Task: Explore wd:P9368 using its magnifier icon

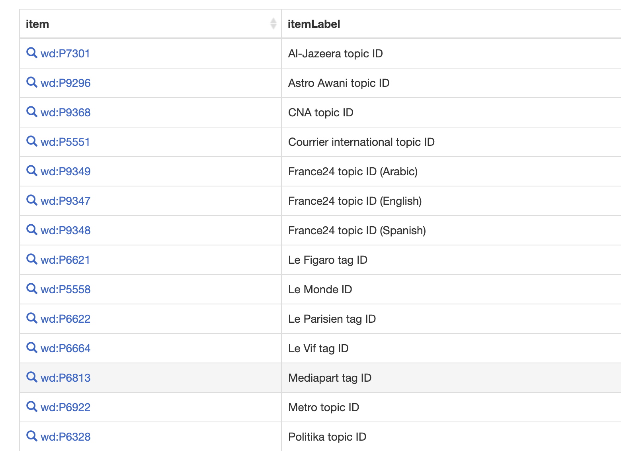Action: 31,112
